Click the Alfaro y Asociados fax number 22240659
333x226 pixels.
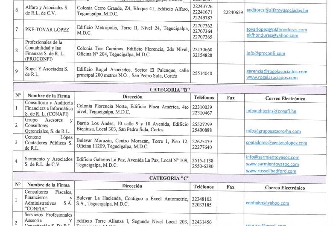coord(233,13)
